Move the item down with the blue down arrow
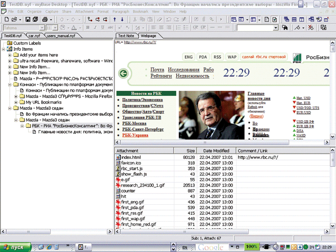The height and width of the screenshot is (252, 336). click(122, 20)
